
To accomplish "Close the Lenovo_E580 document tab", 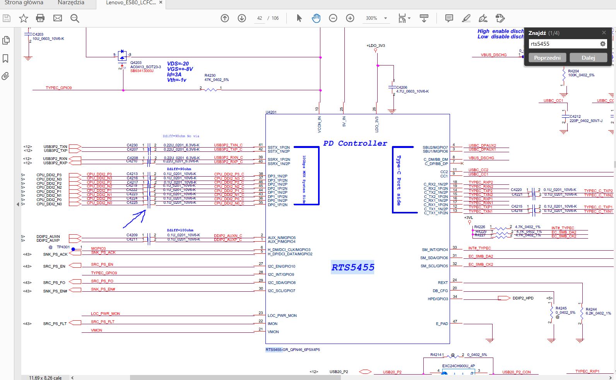I will tap(161, 3).
